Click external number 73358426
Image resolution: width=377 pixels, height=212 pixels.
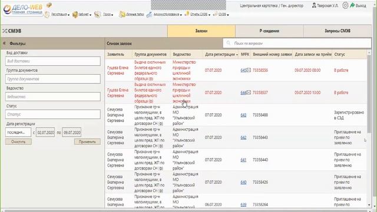coord(260,182)
